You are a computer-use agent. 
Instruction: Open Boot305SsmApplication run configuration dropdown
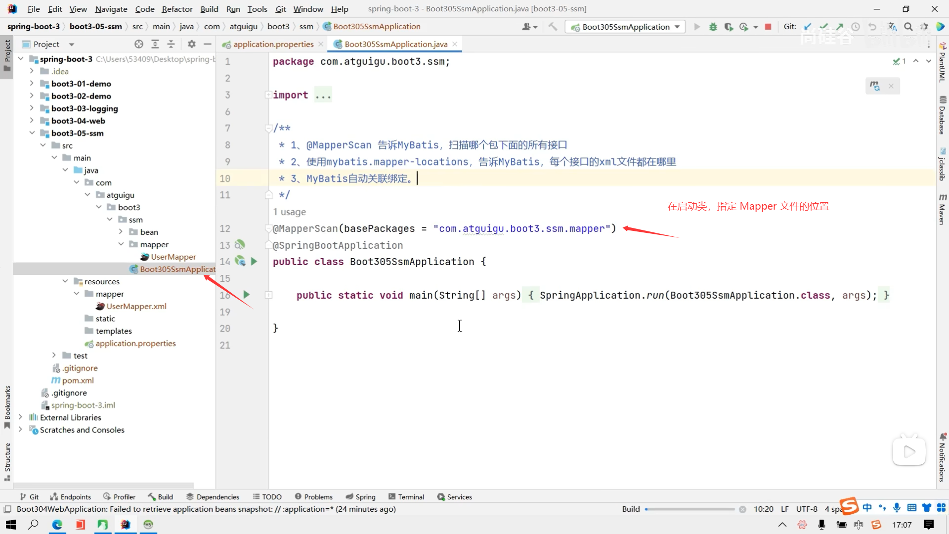coord(626,27)
